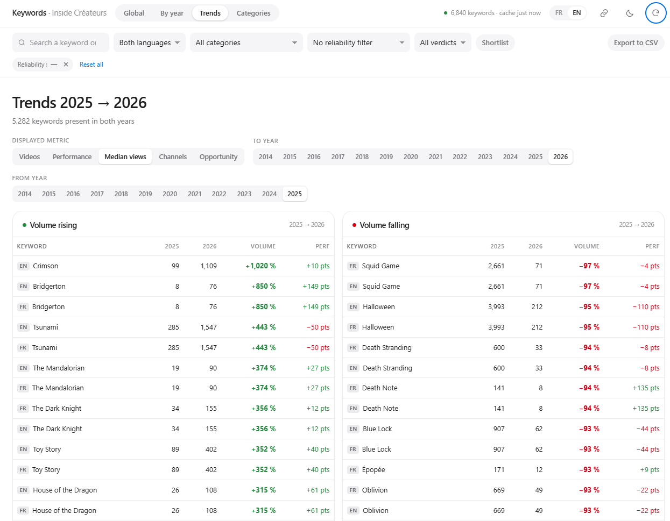Set From Year to 2023

244,194
